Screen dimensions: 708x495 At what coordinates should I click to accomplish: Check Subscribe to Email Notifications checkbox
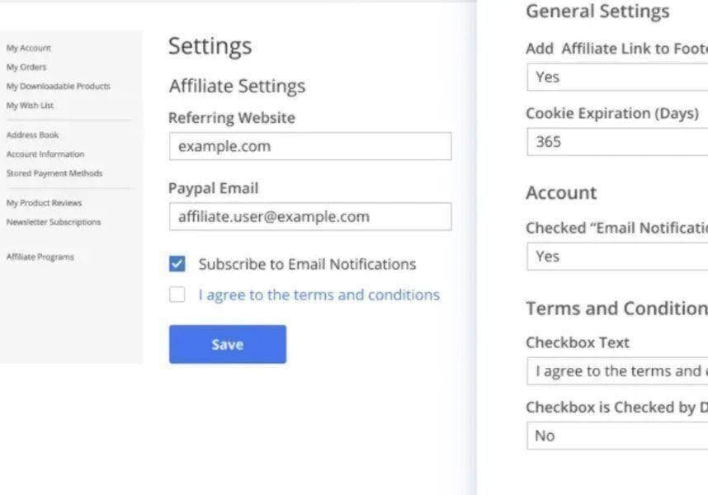pos(177,264)
